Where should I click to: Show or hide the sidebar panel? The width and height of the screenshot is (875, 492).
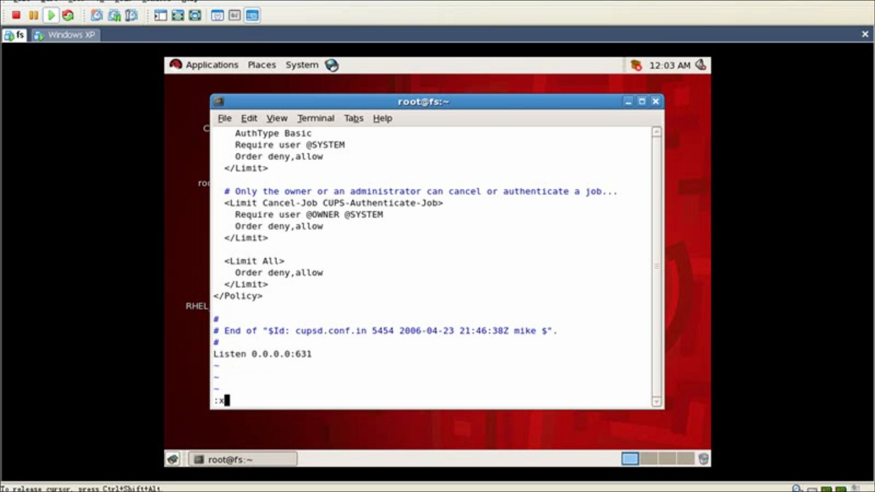[x=160, y=15]
